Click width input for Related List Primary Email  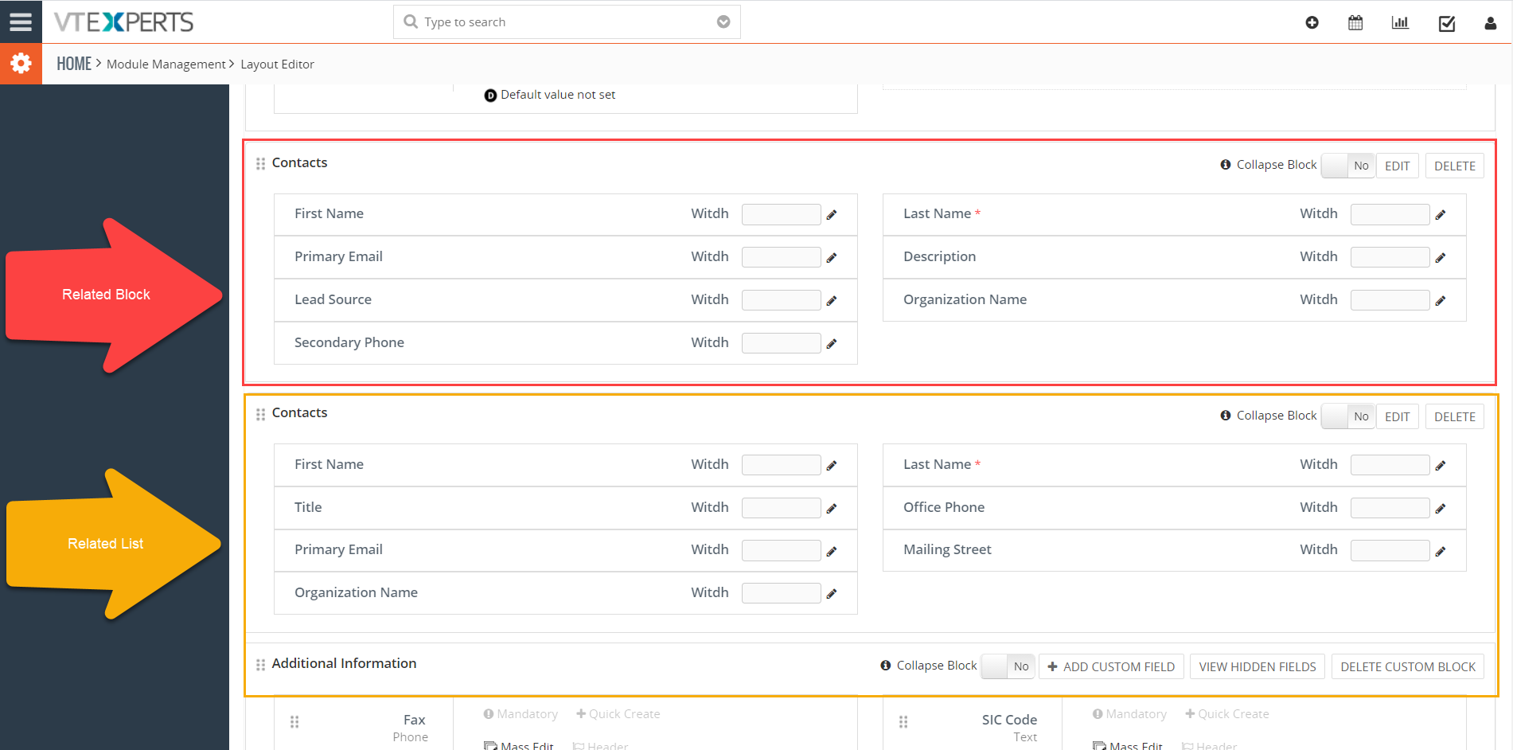(781, 551)
